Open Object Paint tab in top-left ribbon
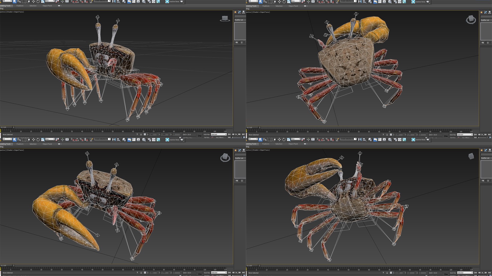Viewport: 492px width, 276px height. tap(47, 6)
